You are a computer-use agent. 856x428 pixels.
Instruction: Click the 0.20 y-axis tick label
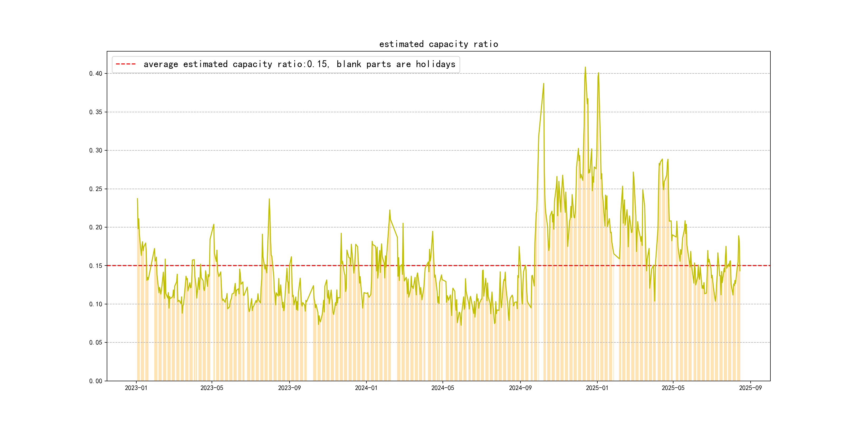tap(95, 227)
